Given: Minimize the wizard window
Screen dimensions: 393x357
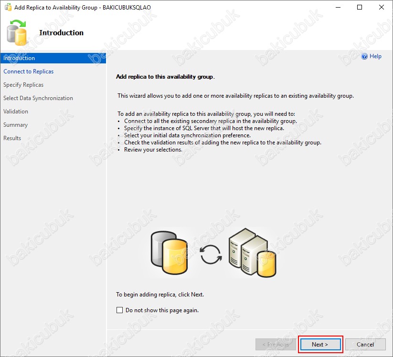Looking at the screenshot, I should point(338,7).
